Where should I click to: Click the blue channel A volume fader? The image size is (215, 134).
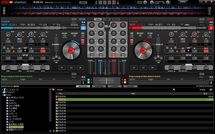(x=100, y=67)
